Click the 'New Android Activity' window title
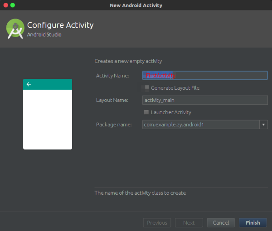Screen dimensions: 272x231 (x=136, y=5)
